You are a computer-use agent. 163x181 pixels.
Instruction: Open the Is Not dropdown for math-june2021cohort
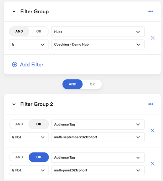pyautogui.click(x=29, y=170)
